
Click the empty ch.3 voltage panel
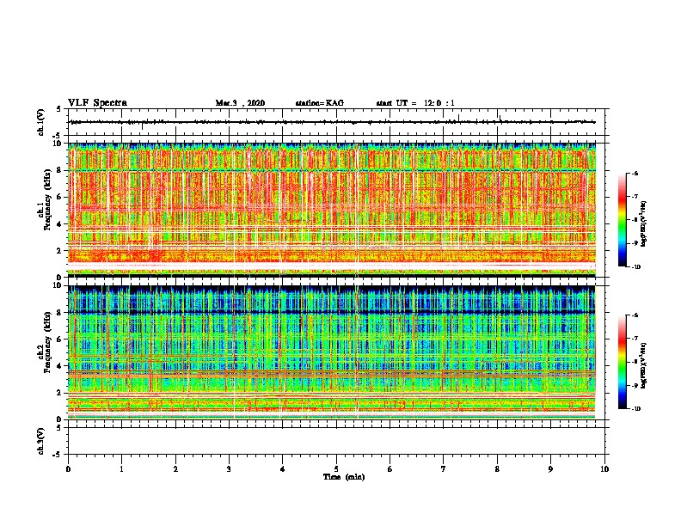tap(338, 441)
